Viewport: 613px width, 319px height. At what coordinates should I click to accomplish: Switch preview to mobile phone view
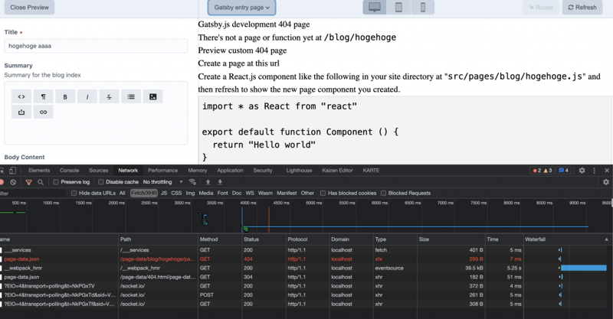(422, 8)
